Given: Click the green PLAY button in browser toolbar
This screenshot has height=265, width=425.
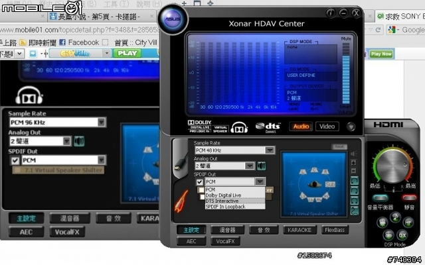Looking at the screenshot, I should pos(127,53).
